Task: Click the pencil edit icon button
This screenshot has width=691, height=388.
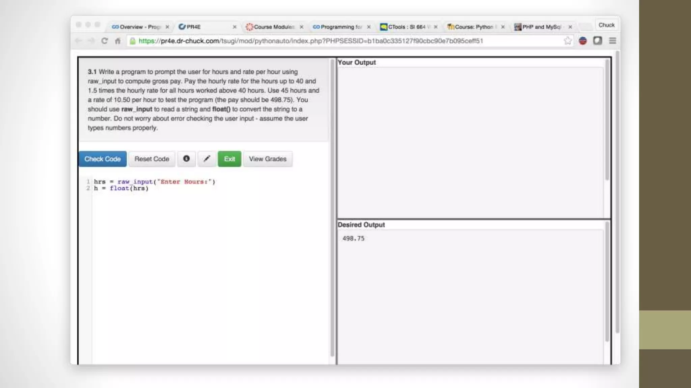Action: 207,159
